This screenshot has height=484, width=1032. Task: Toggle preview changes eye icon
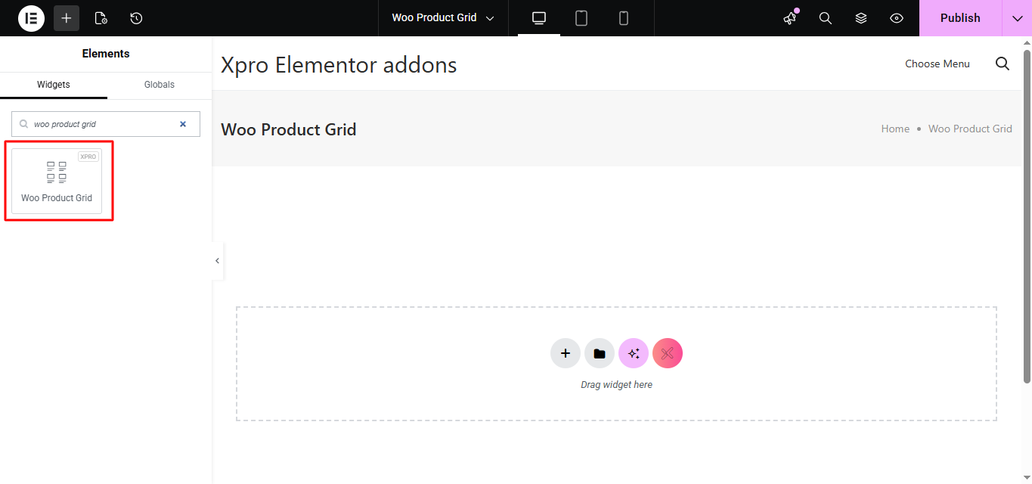897,18
